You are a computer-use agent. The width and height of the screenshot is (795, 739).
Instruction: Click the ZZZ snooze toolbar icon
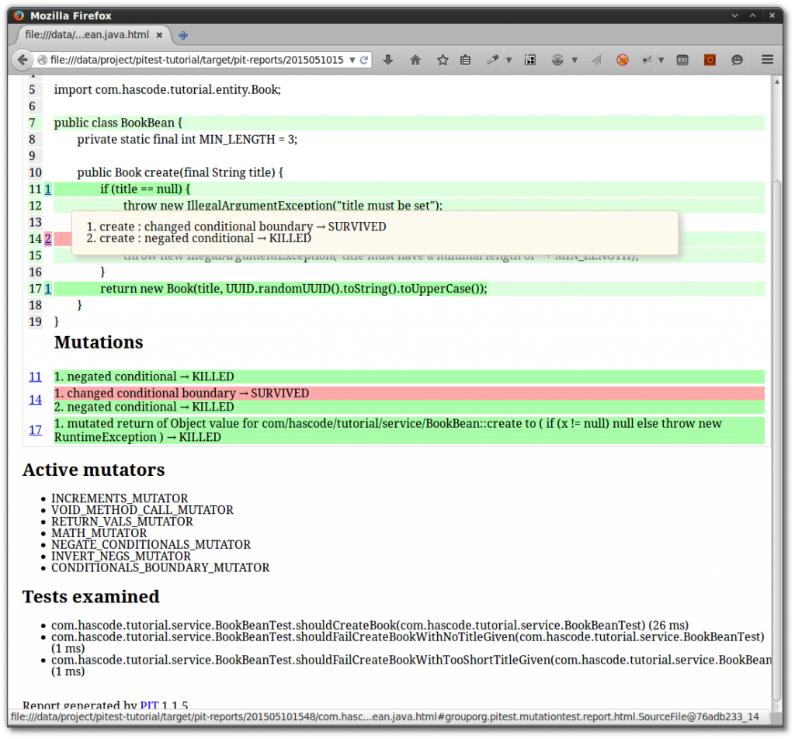(x=682, y=60)
